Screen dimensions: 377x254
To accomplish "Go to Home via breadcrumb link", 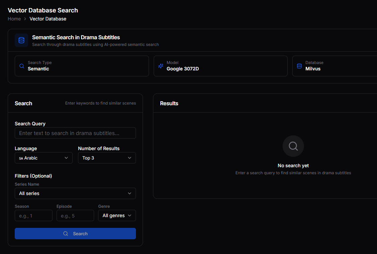I will [x=14, y=19].
